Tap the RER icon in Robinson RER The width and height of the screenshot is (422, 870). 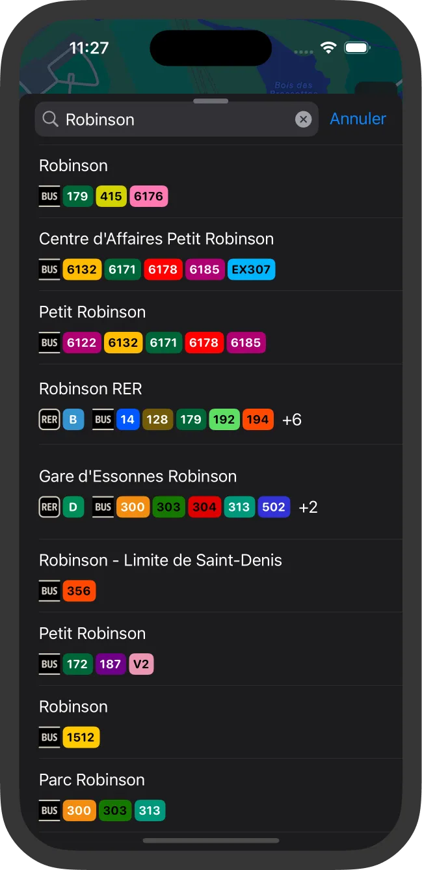point(49,420)
